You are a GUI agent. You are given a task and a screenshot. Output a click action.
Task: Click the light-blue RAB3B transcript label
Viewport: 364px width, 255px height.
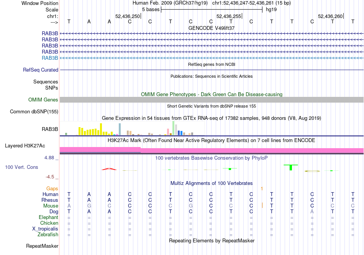[50, 58]
